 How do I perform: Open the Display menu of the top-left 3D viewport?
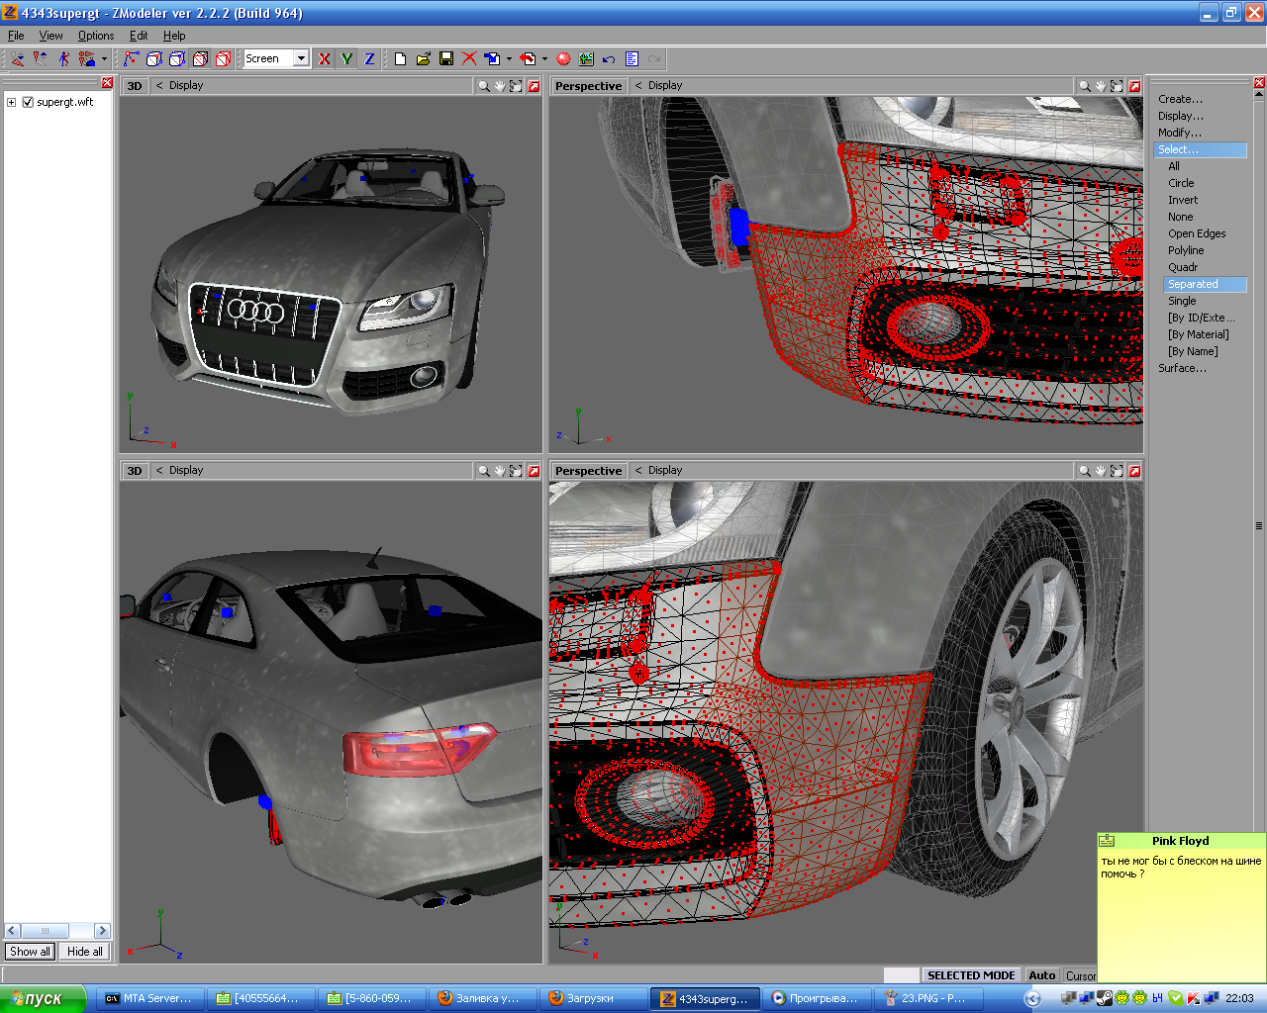pos(186,86)
